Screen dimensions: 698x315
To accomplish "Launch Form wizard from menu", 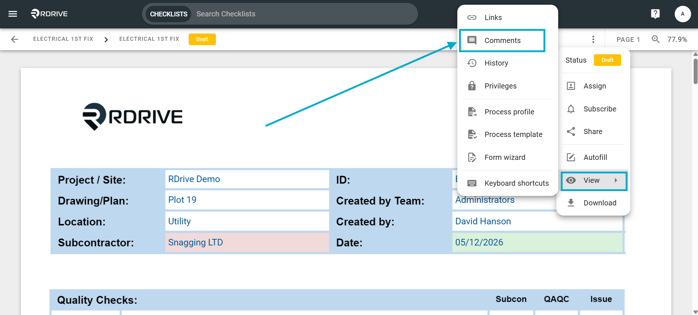I will [x=508, y=157].
